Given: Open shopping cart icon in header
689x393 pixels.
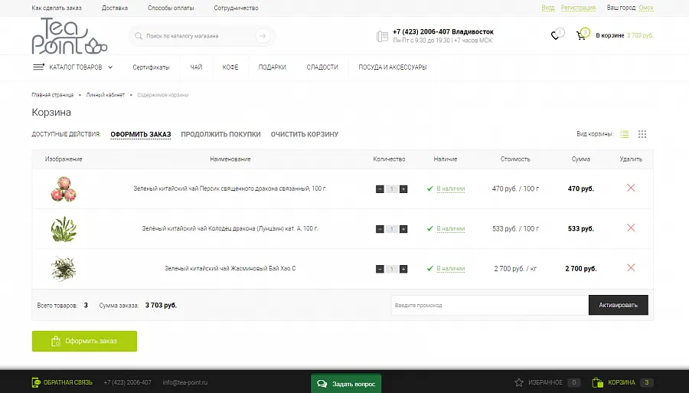Looking at the screenshot, I should click(x=581, y=35).
